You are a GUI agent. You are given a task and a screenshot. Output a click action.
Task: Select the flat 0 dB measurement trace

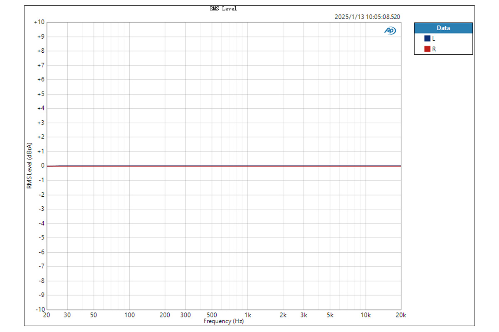pos(225,165)
